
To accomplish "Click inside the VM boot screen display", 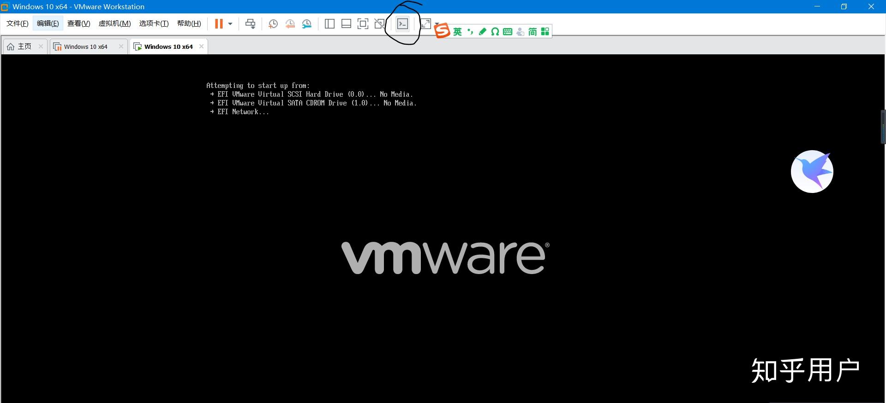I will (443, 228).
